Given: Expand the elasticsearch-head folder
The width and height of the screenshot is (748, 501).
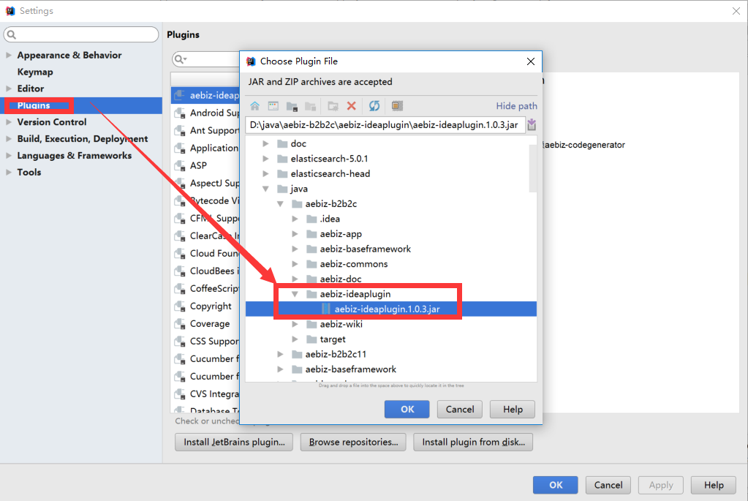Looking at the screenshot, I should point(265,173).
